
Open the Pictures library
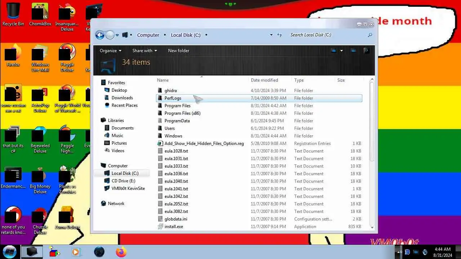[x=116, y=143]
